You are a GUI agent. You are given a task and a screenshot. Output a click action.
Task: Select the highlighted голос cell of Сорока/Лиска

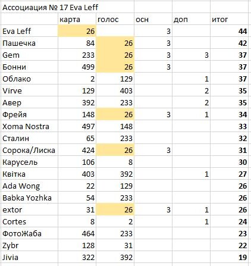[115, 150]
